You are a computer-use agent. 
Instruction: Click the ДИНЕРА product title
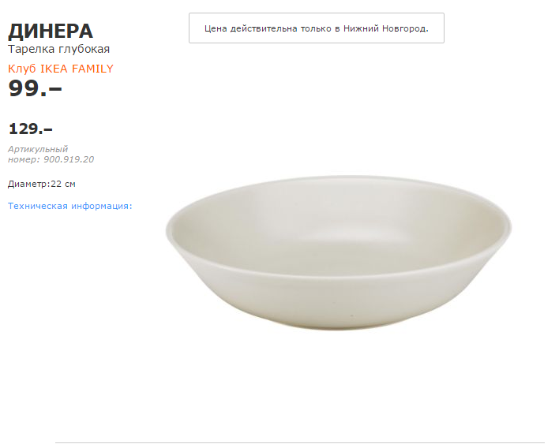point(51,31)
